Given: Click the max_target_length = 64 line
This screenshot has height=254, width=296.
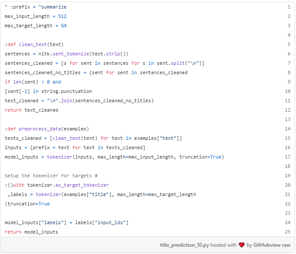Looking at the screenshot, I should click(x=35, y=26).
